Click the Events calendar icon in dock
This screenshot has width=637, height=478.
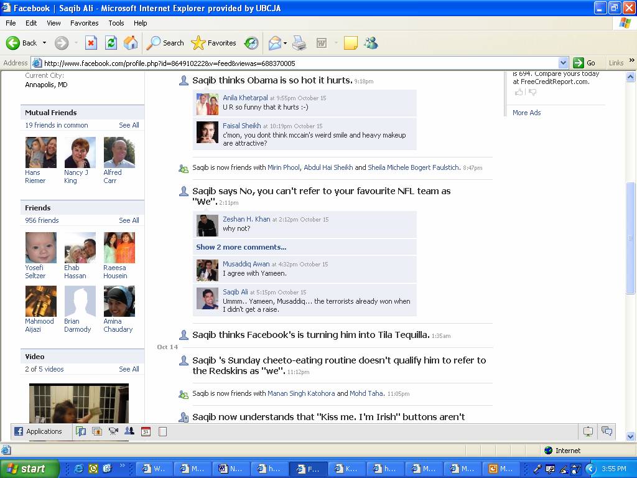[146, 432]
